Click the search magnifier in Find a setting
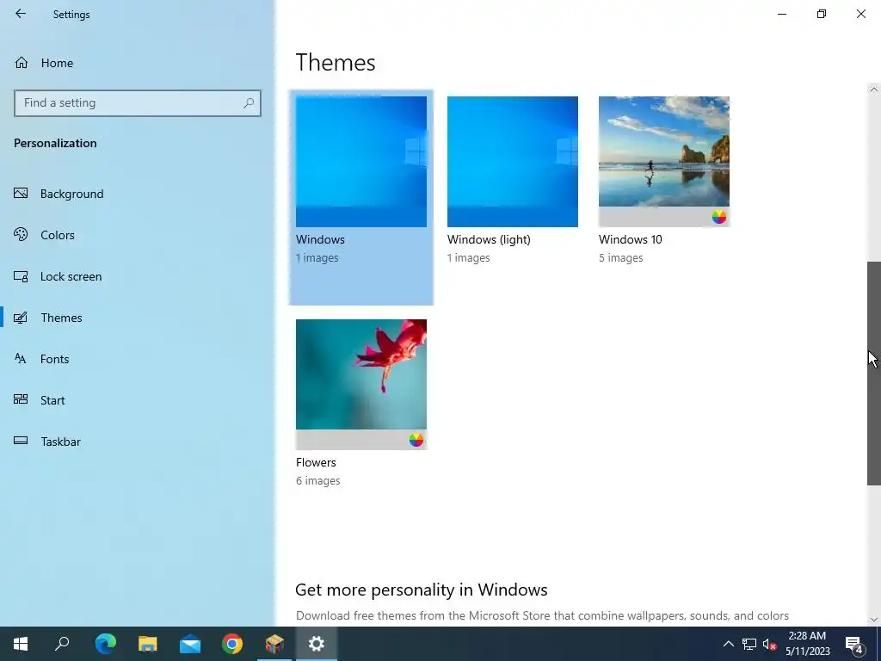 pos(249,103)
